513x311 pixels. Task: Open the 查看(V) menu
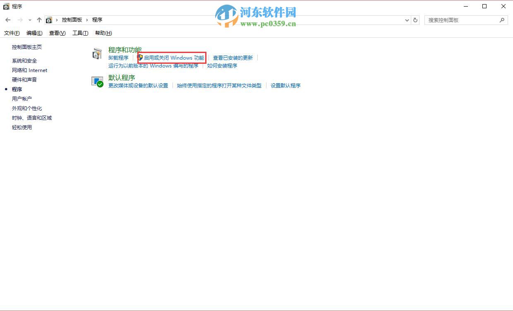tap(57, 33)
